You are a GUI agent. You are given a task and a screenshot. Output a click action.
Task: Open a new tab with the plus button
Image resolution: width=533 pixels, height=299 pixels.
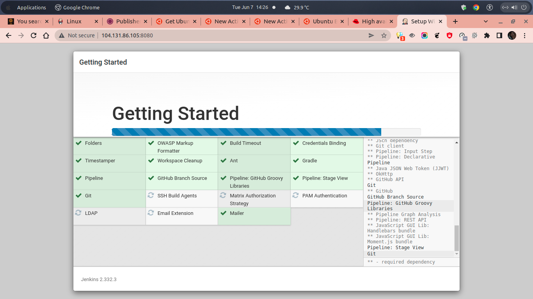(x=455, y=21)
